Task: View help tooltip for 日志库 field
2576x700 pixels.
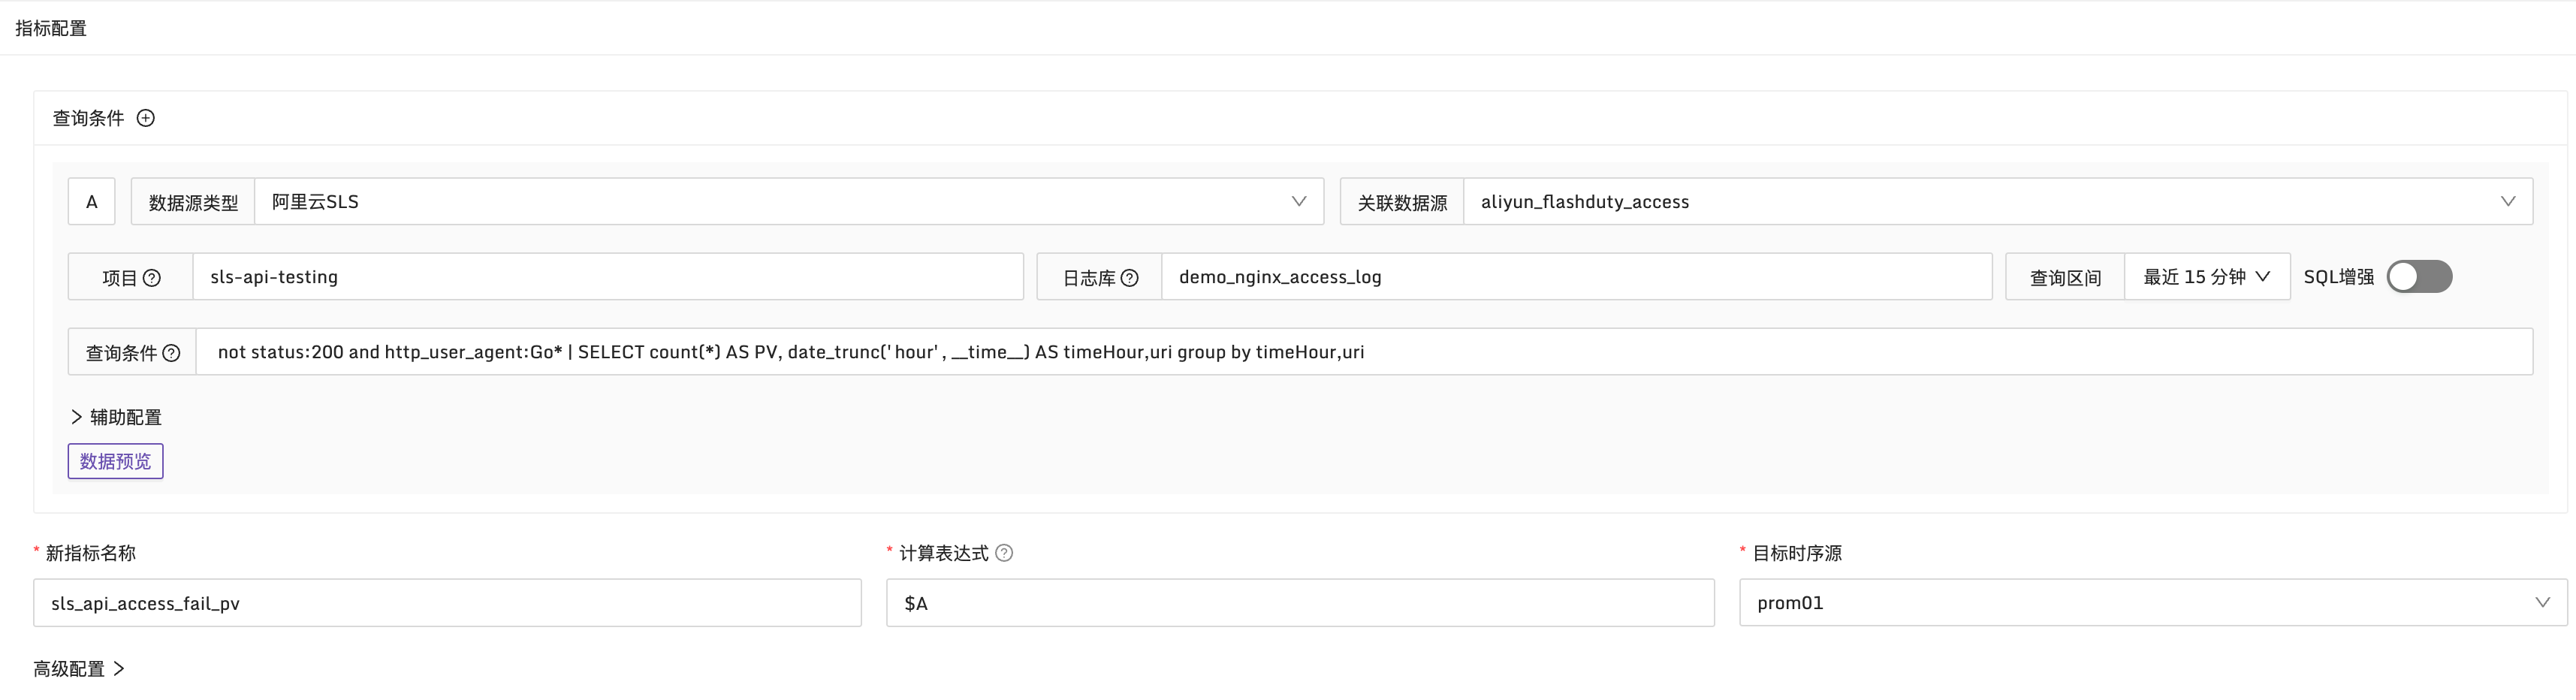Action: click(1131, 277)
